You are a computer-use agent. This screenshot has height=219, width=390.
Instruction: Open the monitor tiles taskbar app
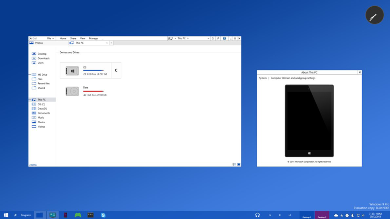click(53, 215)
